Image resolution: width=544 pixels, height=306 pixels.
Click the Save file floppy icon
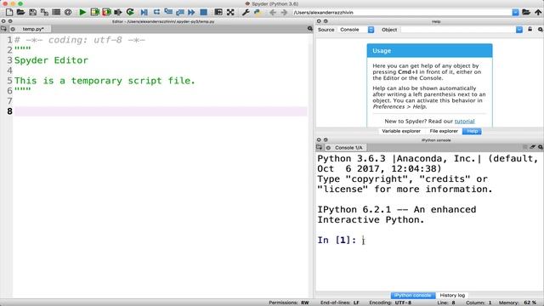[x=32, y=13]
